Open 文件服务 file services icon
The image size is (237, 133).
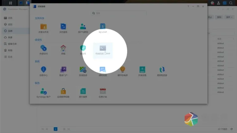pyautogui.click(x=63, y=27)
